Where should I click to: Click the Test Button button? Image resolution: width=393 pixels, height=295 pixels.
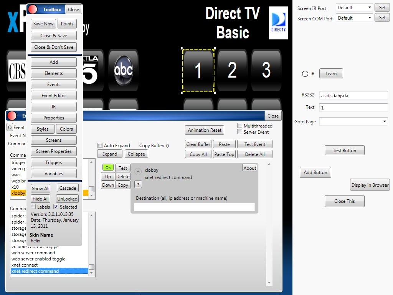pyautogui.click(x=344, y=150)
